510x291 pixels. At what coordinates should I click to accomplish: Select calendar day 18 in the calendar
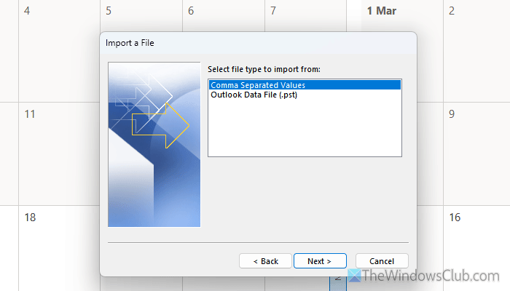click(30, 218)
